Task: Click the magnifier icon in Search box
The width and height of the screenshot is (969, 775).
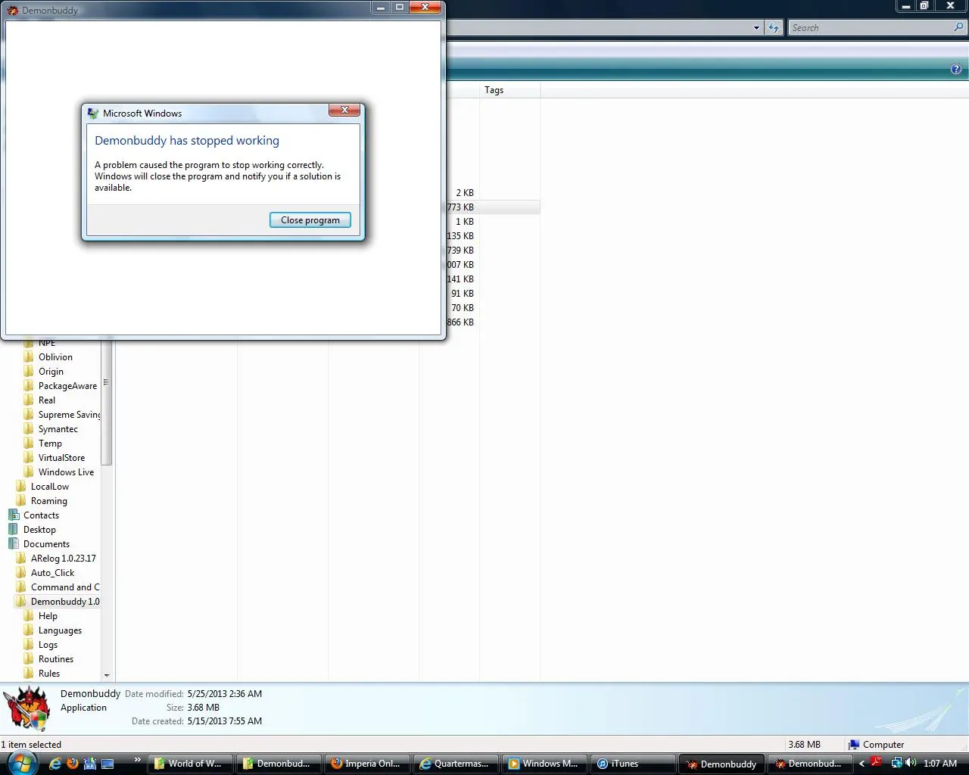Action: (959, 28)
